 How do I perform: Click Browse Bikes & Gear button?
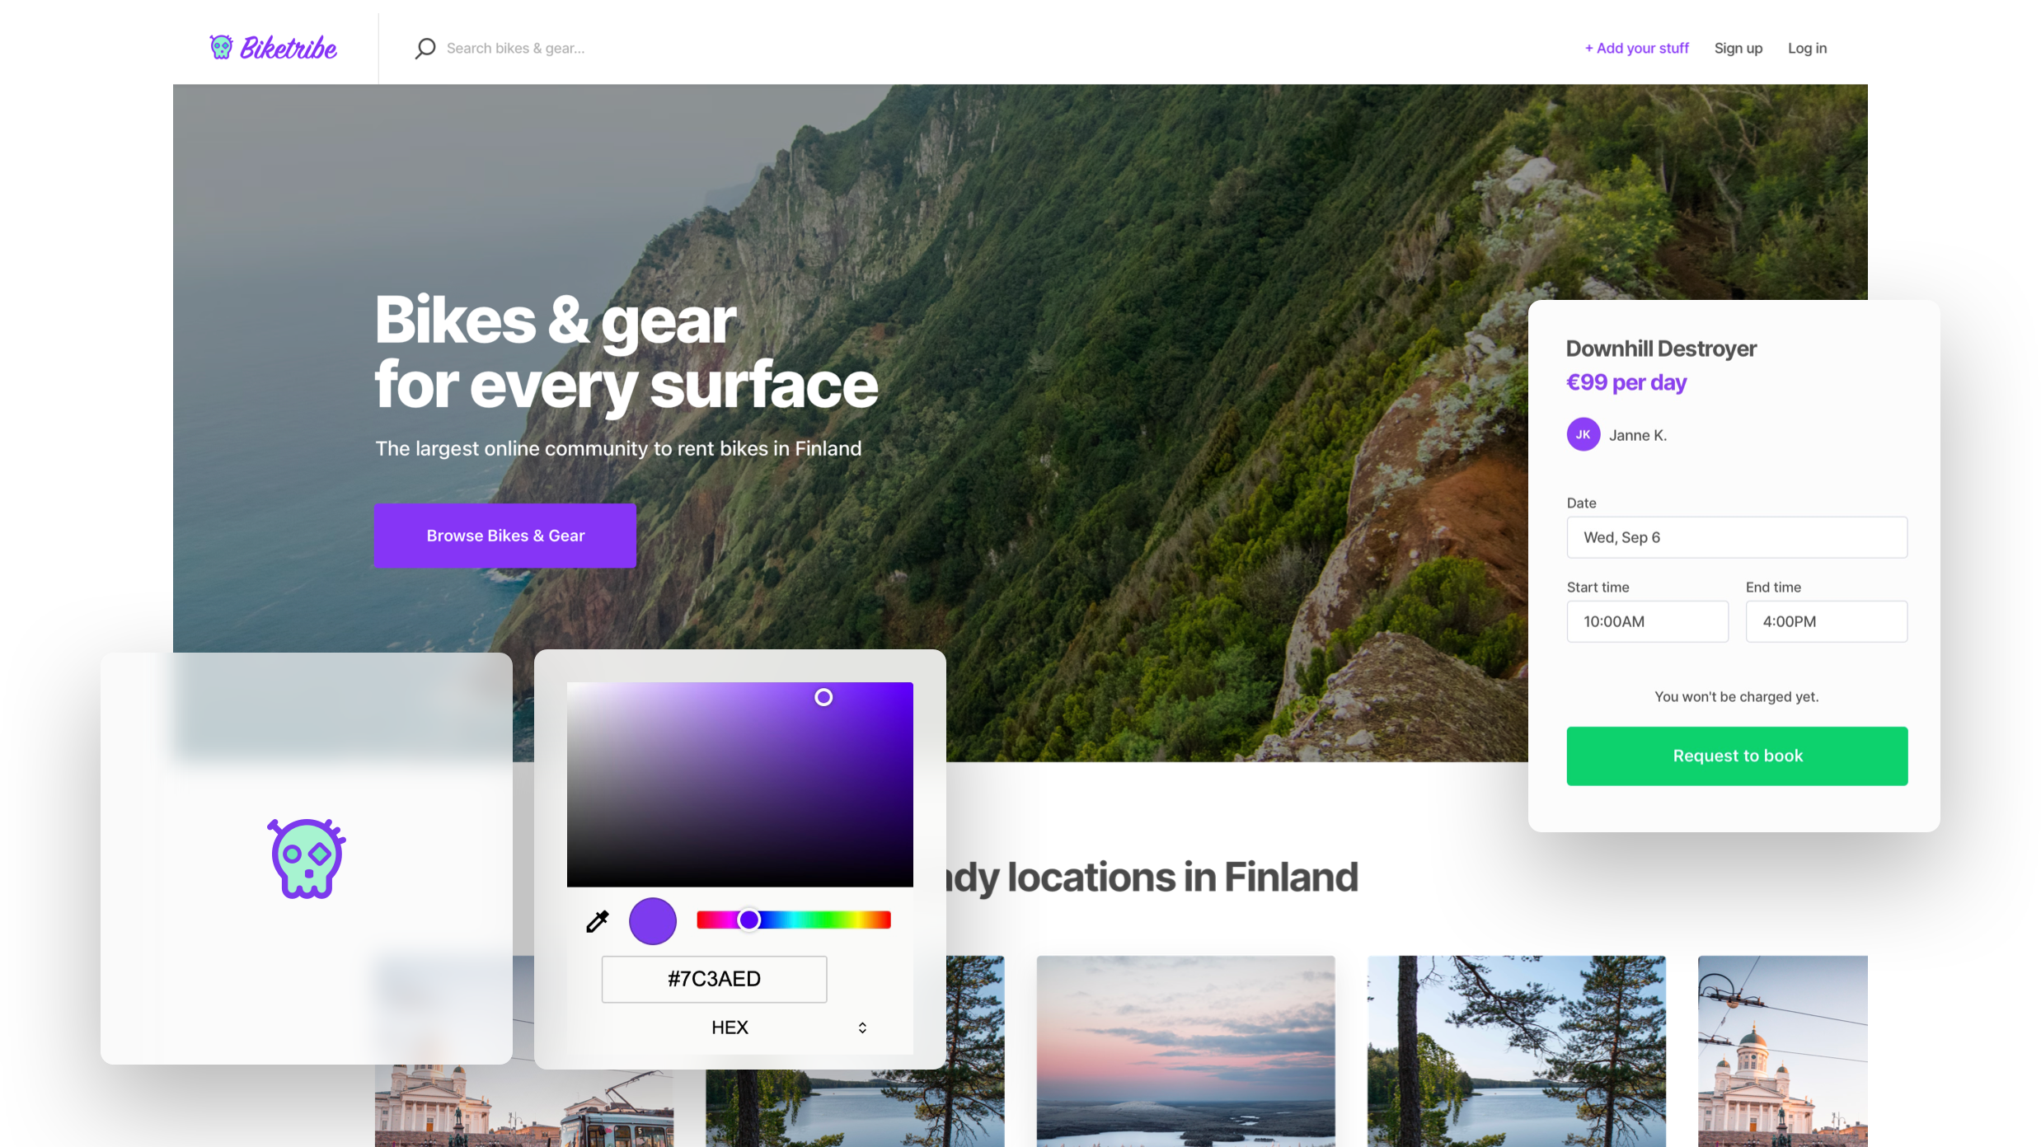(x=504, y=535)
